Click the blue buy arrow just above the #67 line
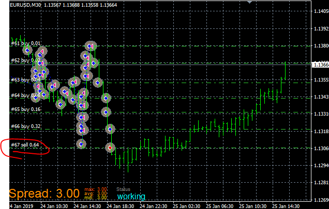Screen dimensions: 329x209 point(81,144)
